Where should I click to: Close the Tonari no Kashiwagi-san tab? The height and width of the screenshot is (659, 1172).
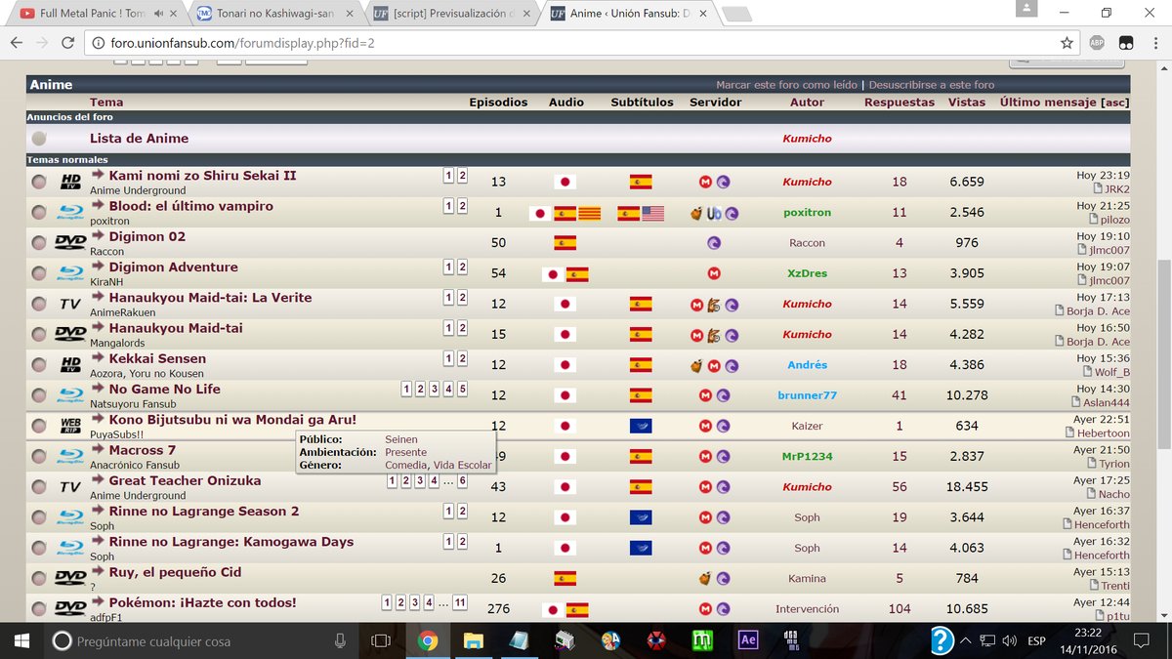[x=349, y=14]
